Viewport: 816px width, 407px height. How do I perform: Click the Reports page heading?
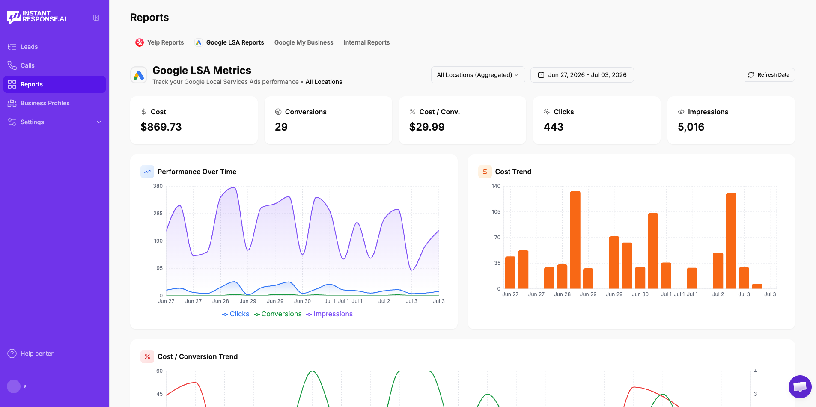(x=149, y=18)
